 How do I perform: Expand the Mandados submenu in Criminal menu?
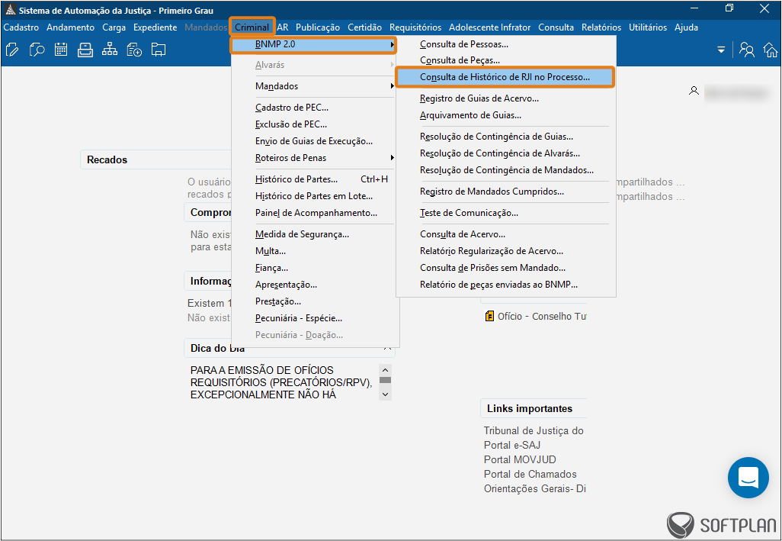(324, 85)
